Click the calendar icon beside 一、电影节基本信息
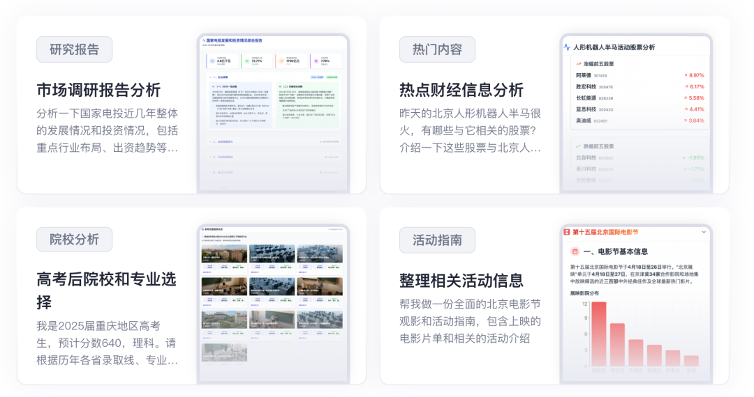This screenshot has width=754, height=397. [575, 251]
